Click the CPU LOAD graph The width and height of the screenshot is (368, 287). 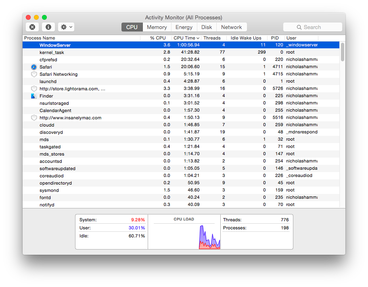pos(184,237)
